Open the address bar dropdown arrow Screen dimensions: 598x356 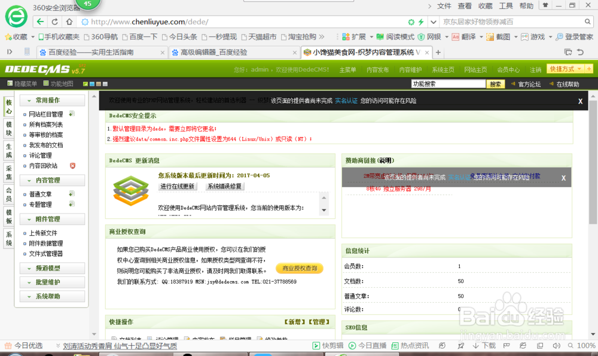[433, 22]
